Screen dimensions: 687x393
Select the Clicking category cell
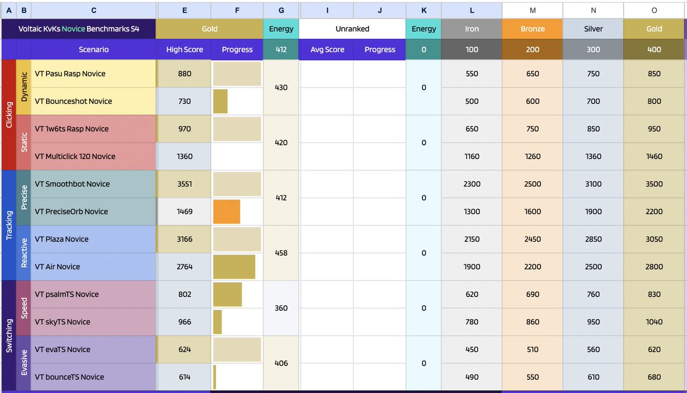click(x=9, y=115)
